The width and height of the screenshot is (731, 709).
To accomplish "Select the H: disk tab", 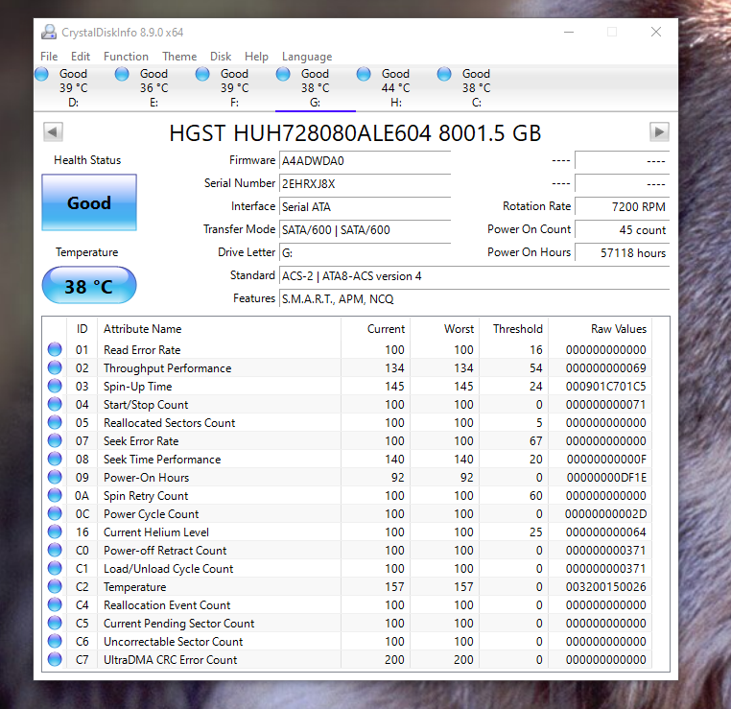I will coord(396,88).
